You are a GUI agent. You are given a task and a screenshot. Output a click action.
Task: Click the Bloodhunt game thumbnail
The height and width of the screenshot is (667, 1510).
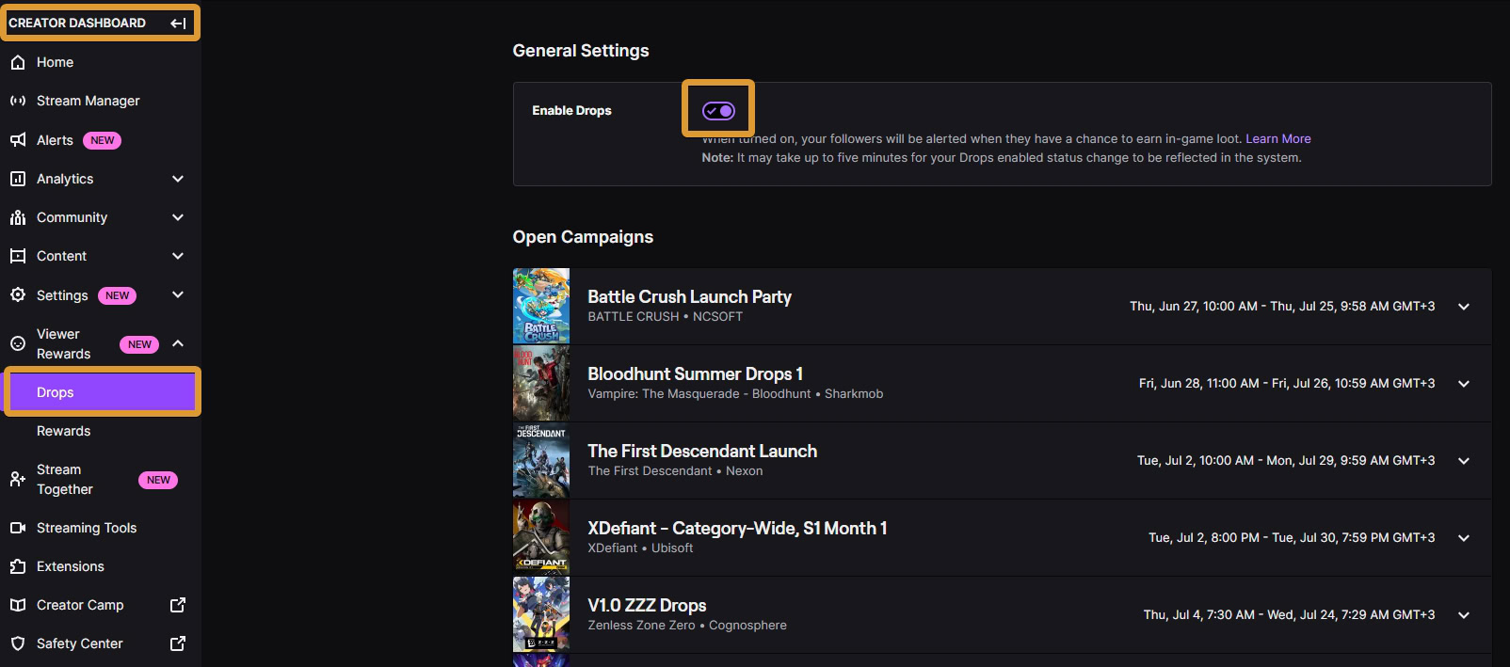pos(541,383)
